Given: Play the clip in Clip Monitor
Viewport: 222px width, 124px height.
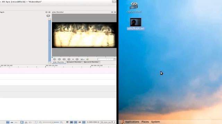Looking at the screenshot, I should 69,59.
